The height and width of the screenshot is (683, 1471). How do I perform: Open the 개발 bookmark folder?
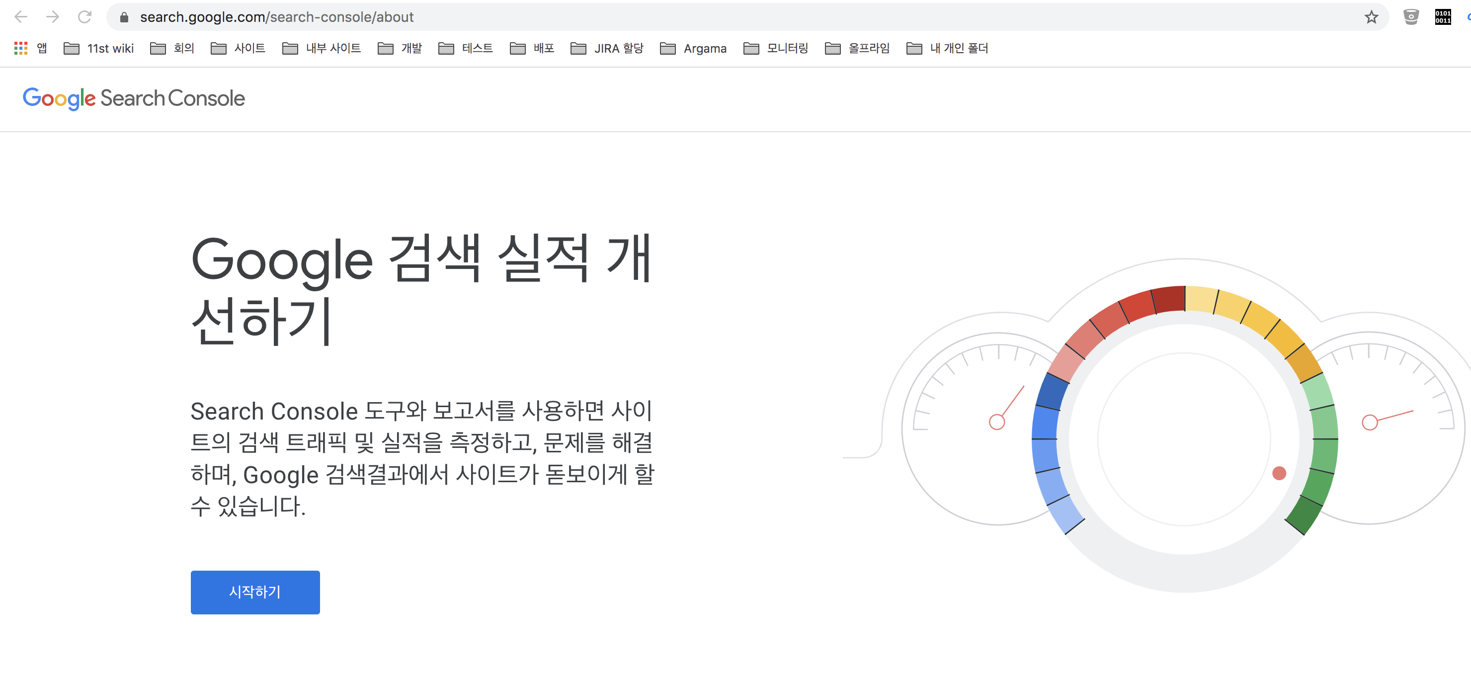pyautogui.click(x=400, y=49)
